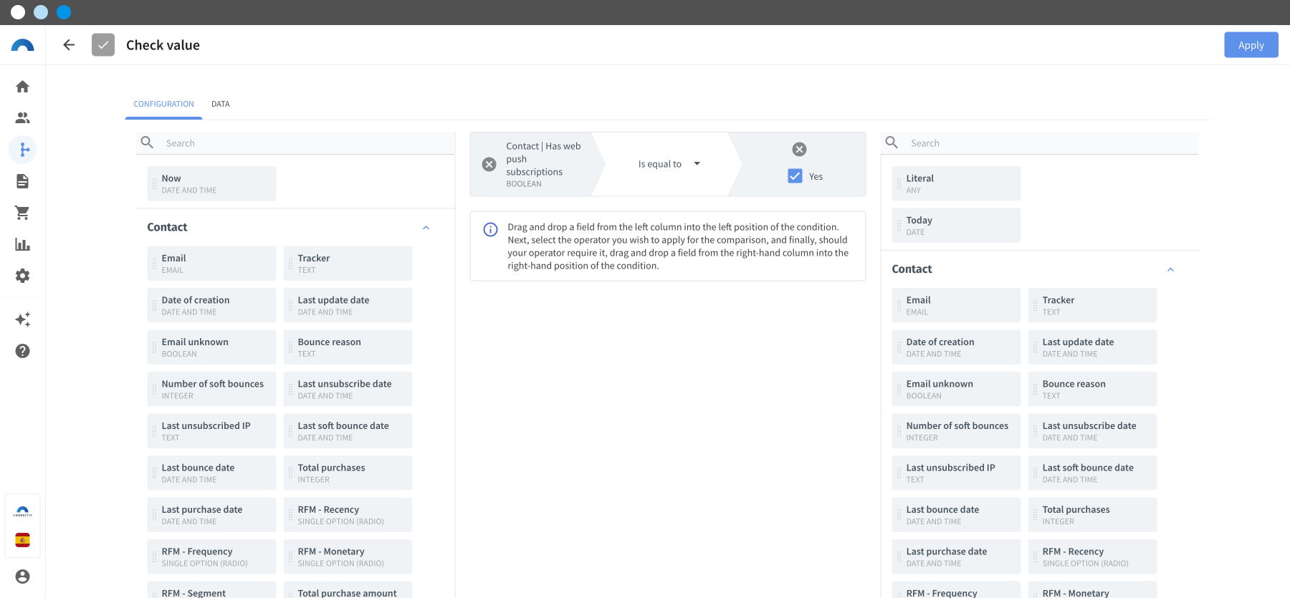Viewport: 1290px width, 598px height.
Task: Select right column Last purchase date field
Action: (x=956, y=556)
